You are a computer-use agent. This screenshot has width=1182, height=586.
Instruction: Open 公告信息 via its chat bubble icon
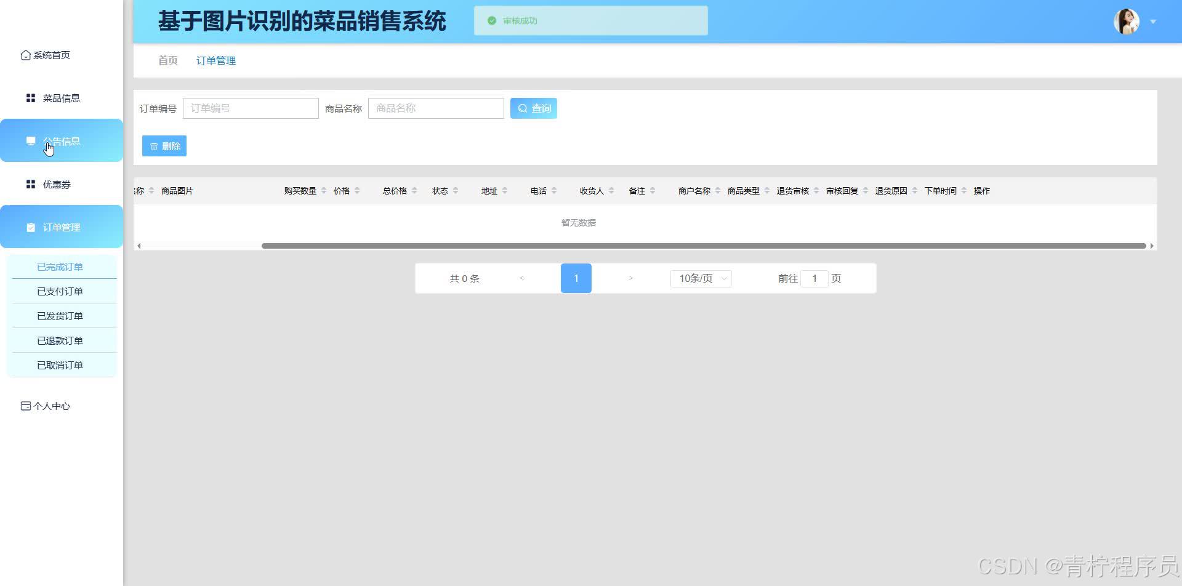tap(31, 140)
